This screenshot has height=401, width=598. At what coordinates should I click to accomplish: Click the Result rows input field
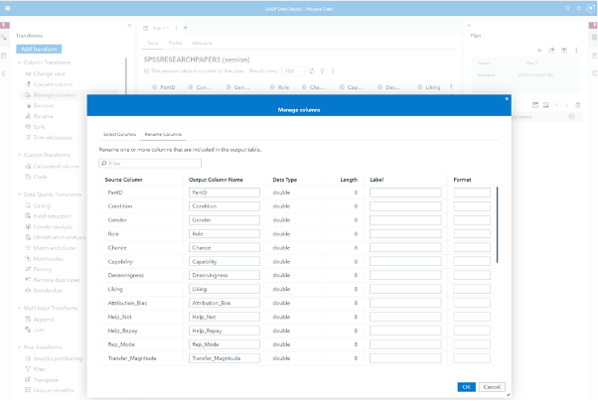click(x=293, y=70)
